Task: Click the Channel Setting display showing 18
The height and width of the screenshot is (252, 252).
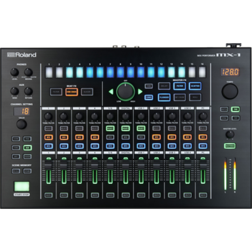Action: point(22,111)
